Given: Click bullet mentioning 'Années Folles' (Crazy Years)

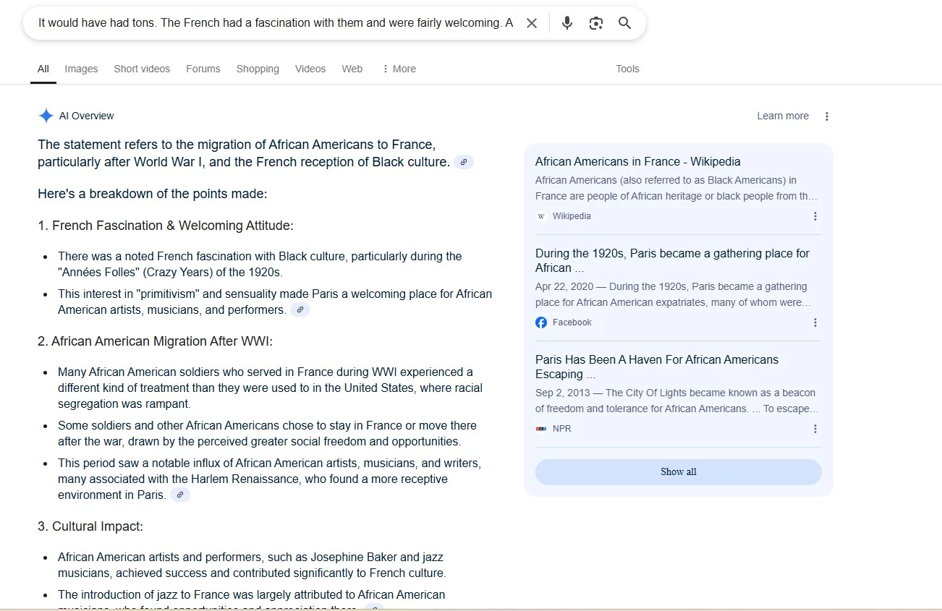Looking at the screenshot, I should click(260, 264).
